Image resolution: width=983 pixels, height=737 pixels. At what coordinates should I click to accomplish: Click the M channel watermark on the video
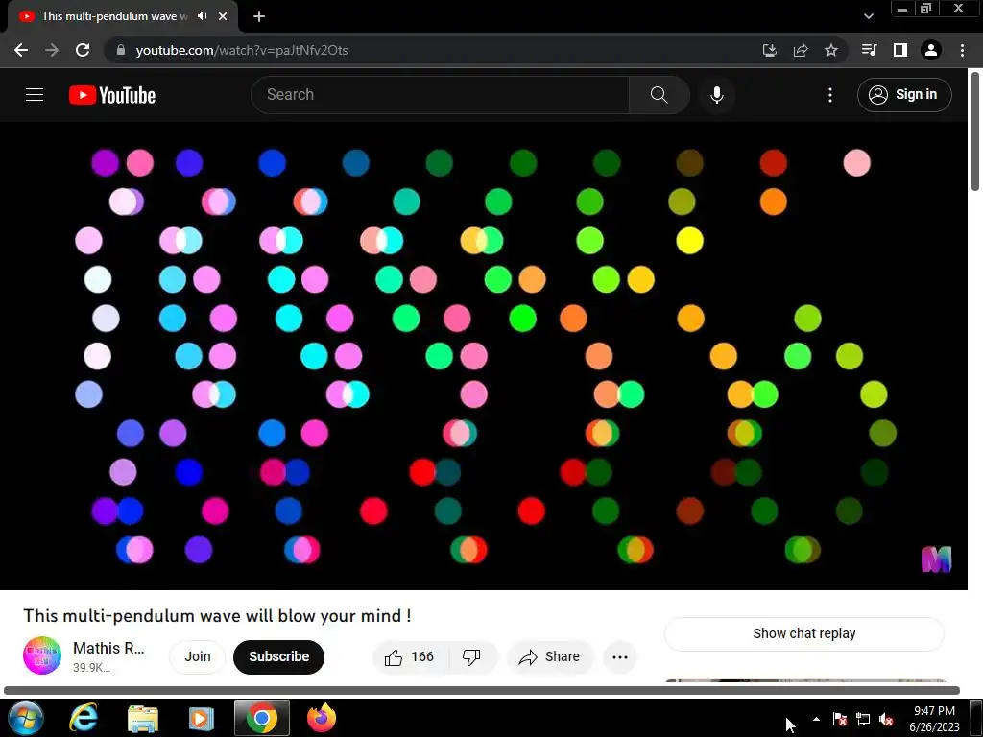[x=936, y=559]
